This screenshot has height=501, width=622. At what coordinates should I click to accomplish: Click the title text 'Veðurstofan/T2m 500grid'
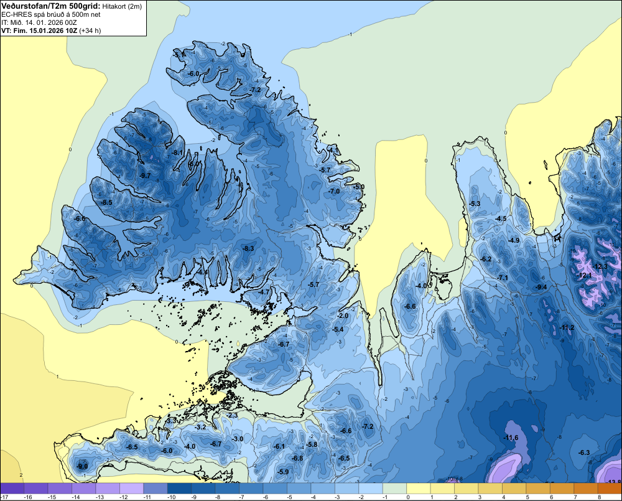pyautogui.click(x=52, y=6)
